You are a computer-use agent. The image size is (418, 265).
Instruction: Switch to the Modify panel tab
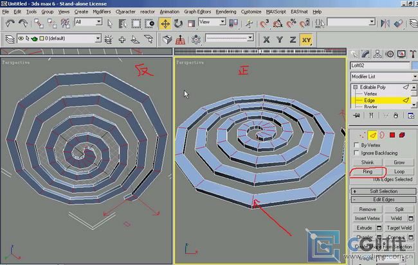[365, 55]
